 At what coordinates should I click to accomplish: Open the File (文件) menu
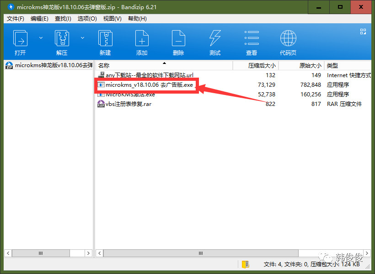tap(16, 19)
